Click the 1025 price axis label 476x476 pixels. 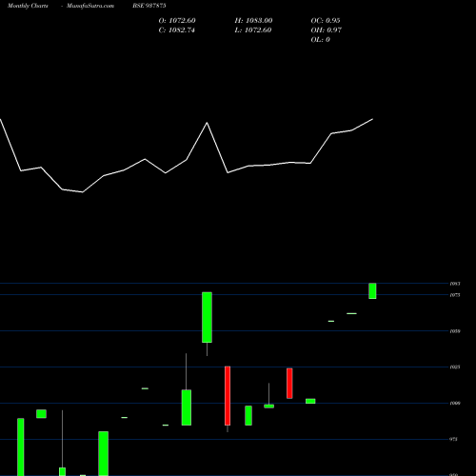[x=455, y=367]
